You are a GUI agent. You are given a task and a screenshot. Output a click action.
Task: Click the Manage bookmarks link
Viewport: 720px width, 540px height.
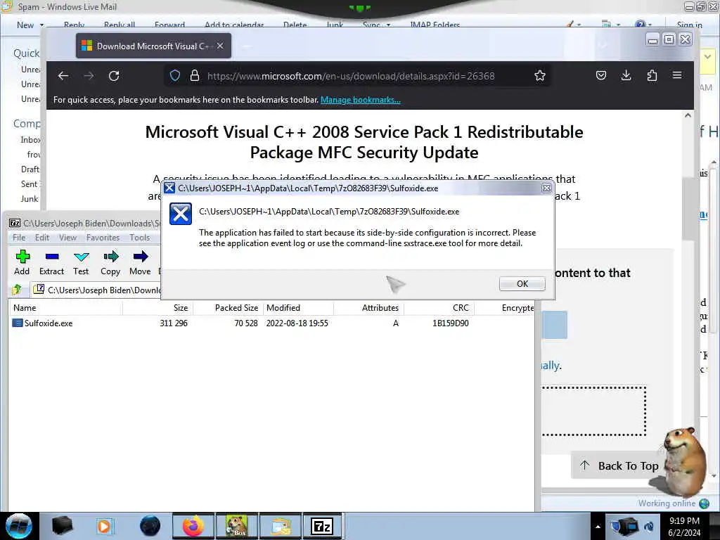[361, 100]
